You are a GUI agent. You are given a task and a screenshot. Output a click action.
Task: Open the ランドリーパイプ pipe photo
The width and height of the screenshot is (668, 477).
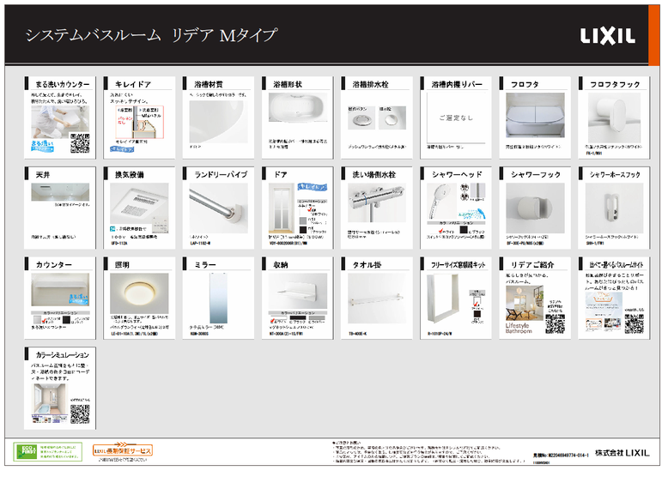[x=219, y=208]
